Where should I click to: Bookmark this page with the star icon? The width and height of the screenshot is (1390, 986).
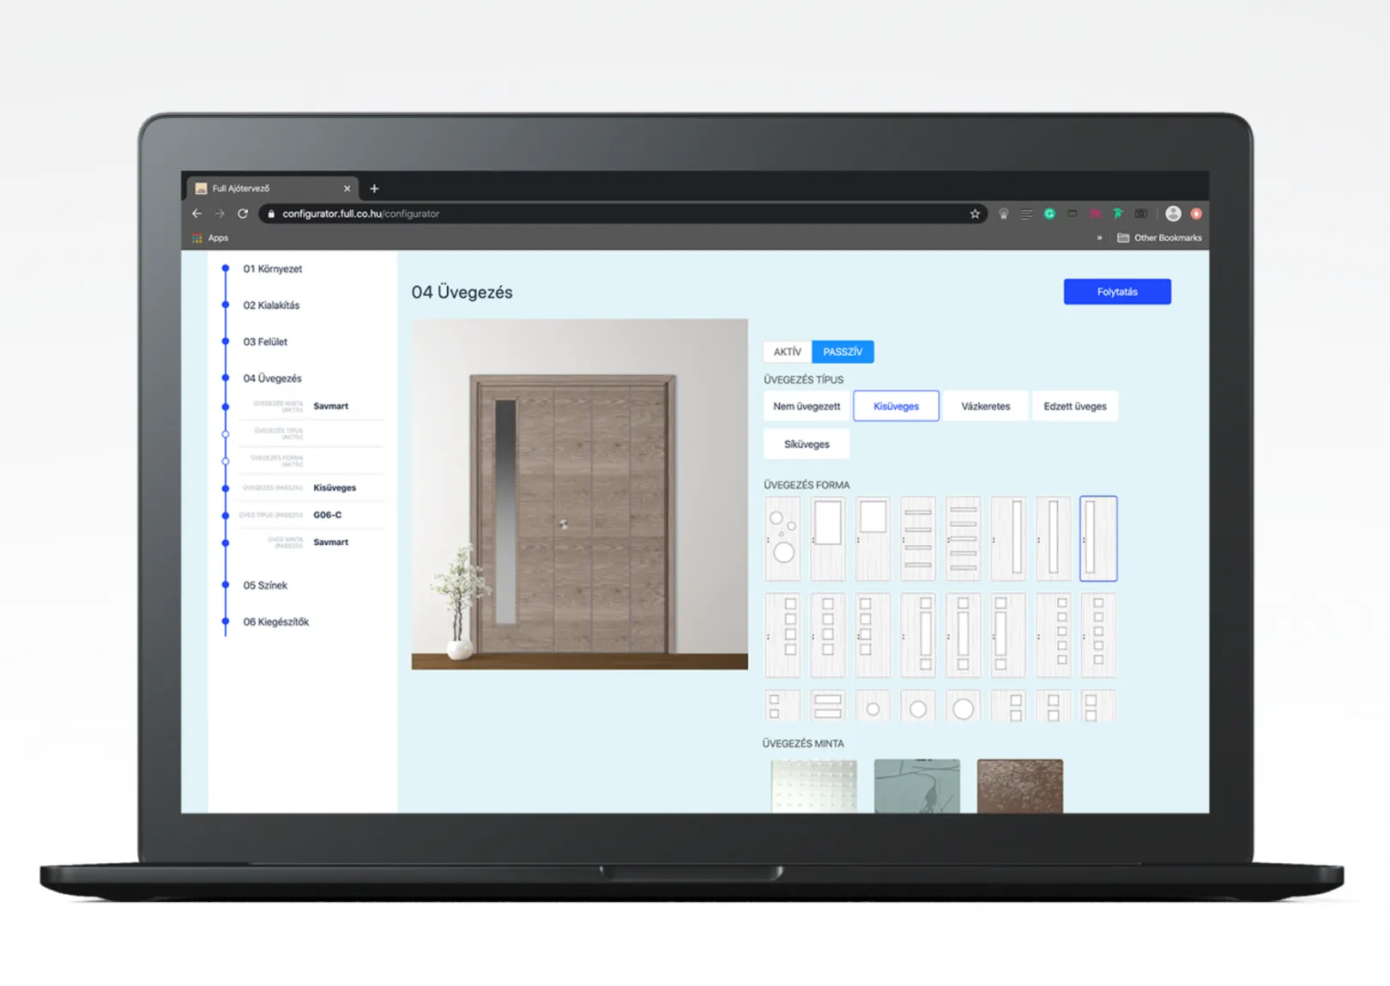[x=975, y=214]
